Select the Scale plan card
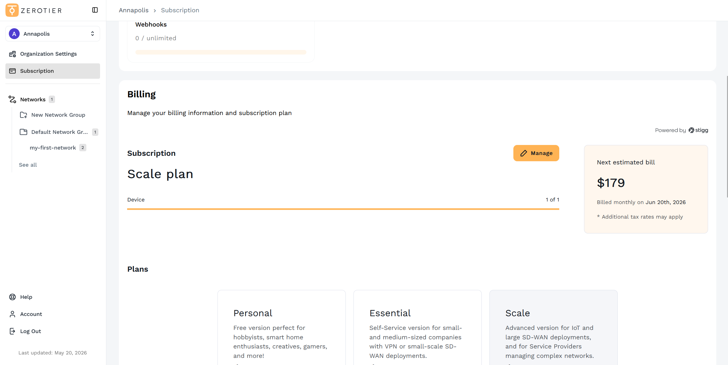 click(x=554, y=328)
